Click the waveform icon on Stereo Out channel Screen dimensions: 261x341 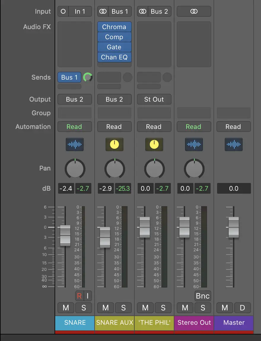(194, 145)
